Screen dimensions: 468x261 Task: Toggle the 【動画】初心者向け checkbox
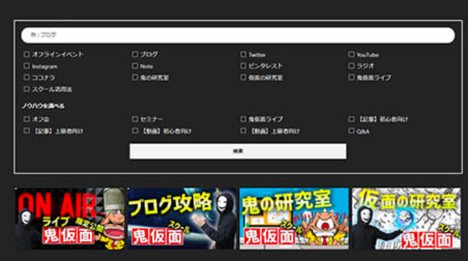pos(135,130)
